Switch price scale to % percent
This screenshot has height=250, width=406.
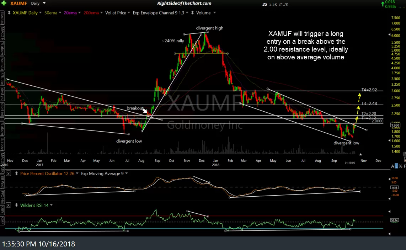coord(401,166)
